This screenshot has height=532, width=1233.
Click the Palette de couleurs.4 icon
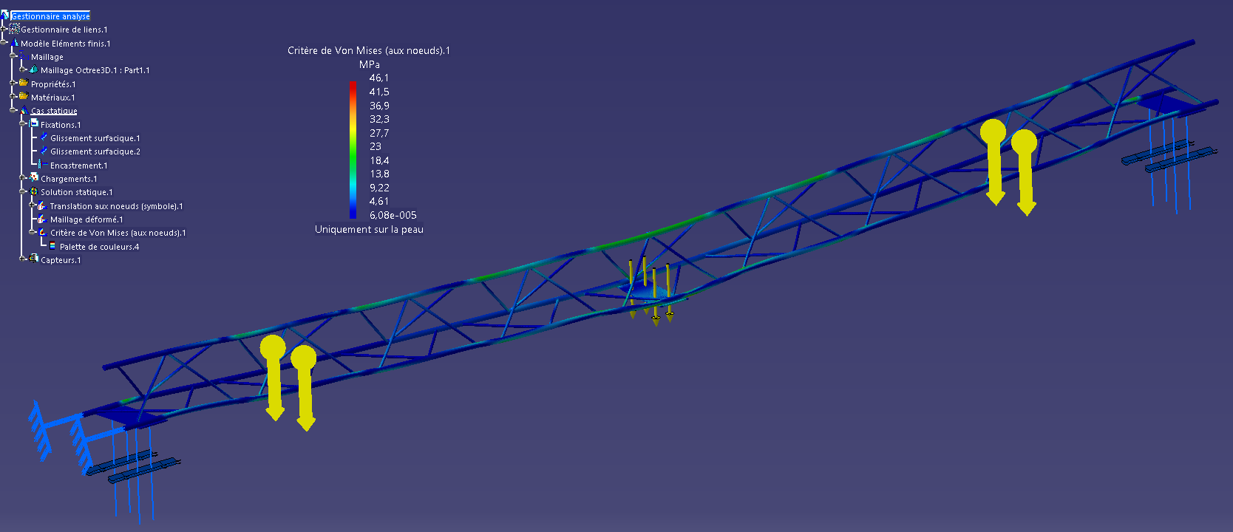(52, 247)
